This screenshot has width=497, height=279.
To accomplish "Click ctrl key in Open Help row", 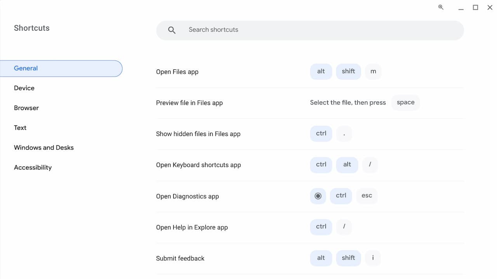I will [321, 227].
